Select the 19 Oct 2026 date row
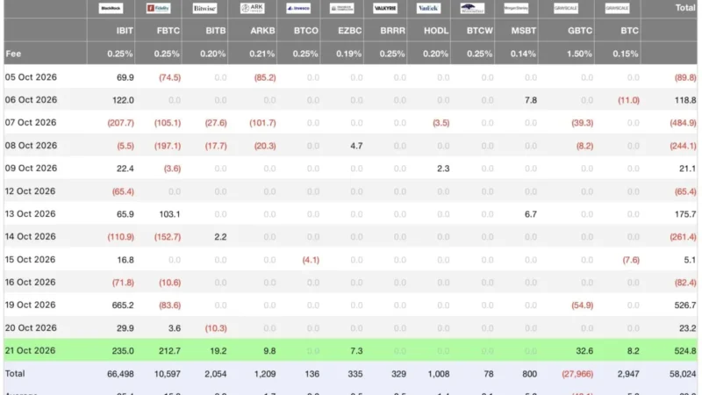702x395 pixels. 30,305
